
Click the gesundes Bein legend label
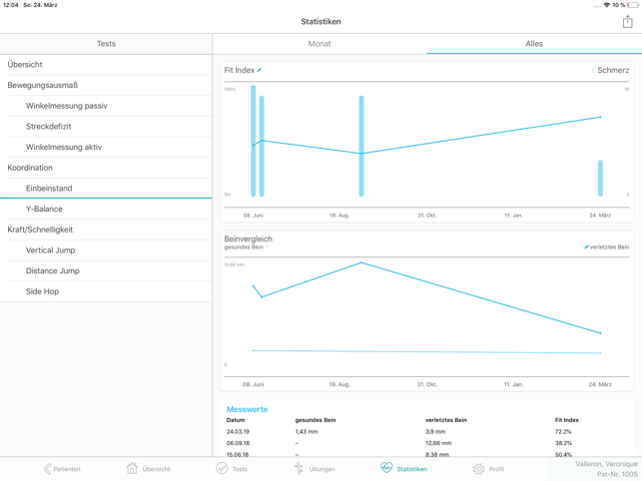coord(244,246)
